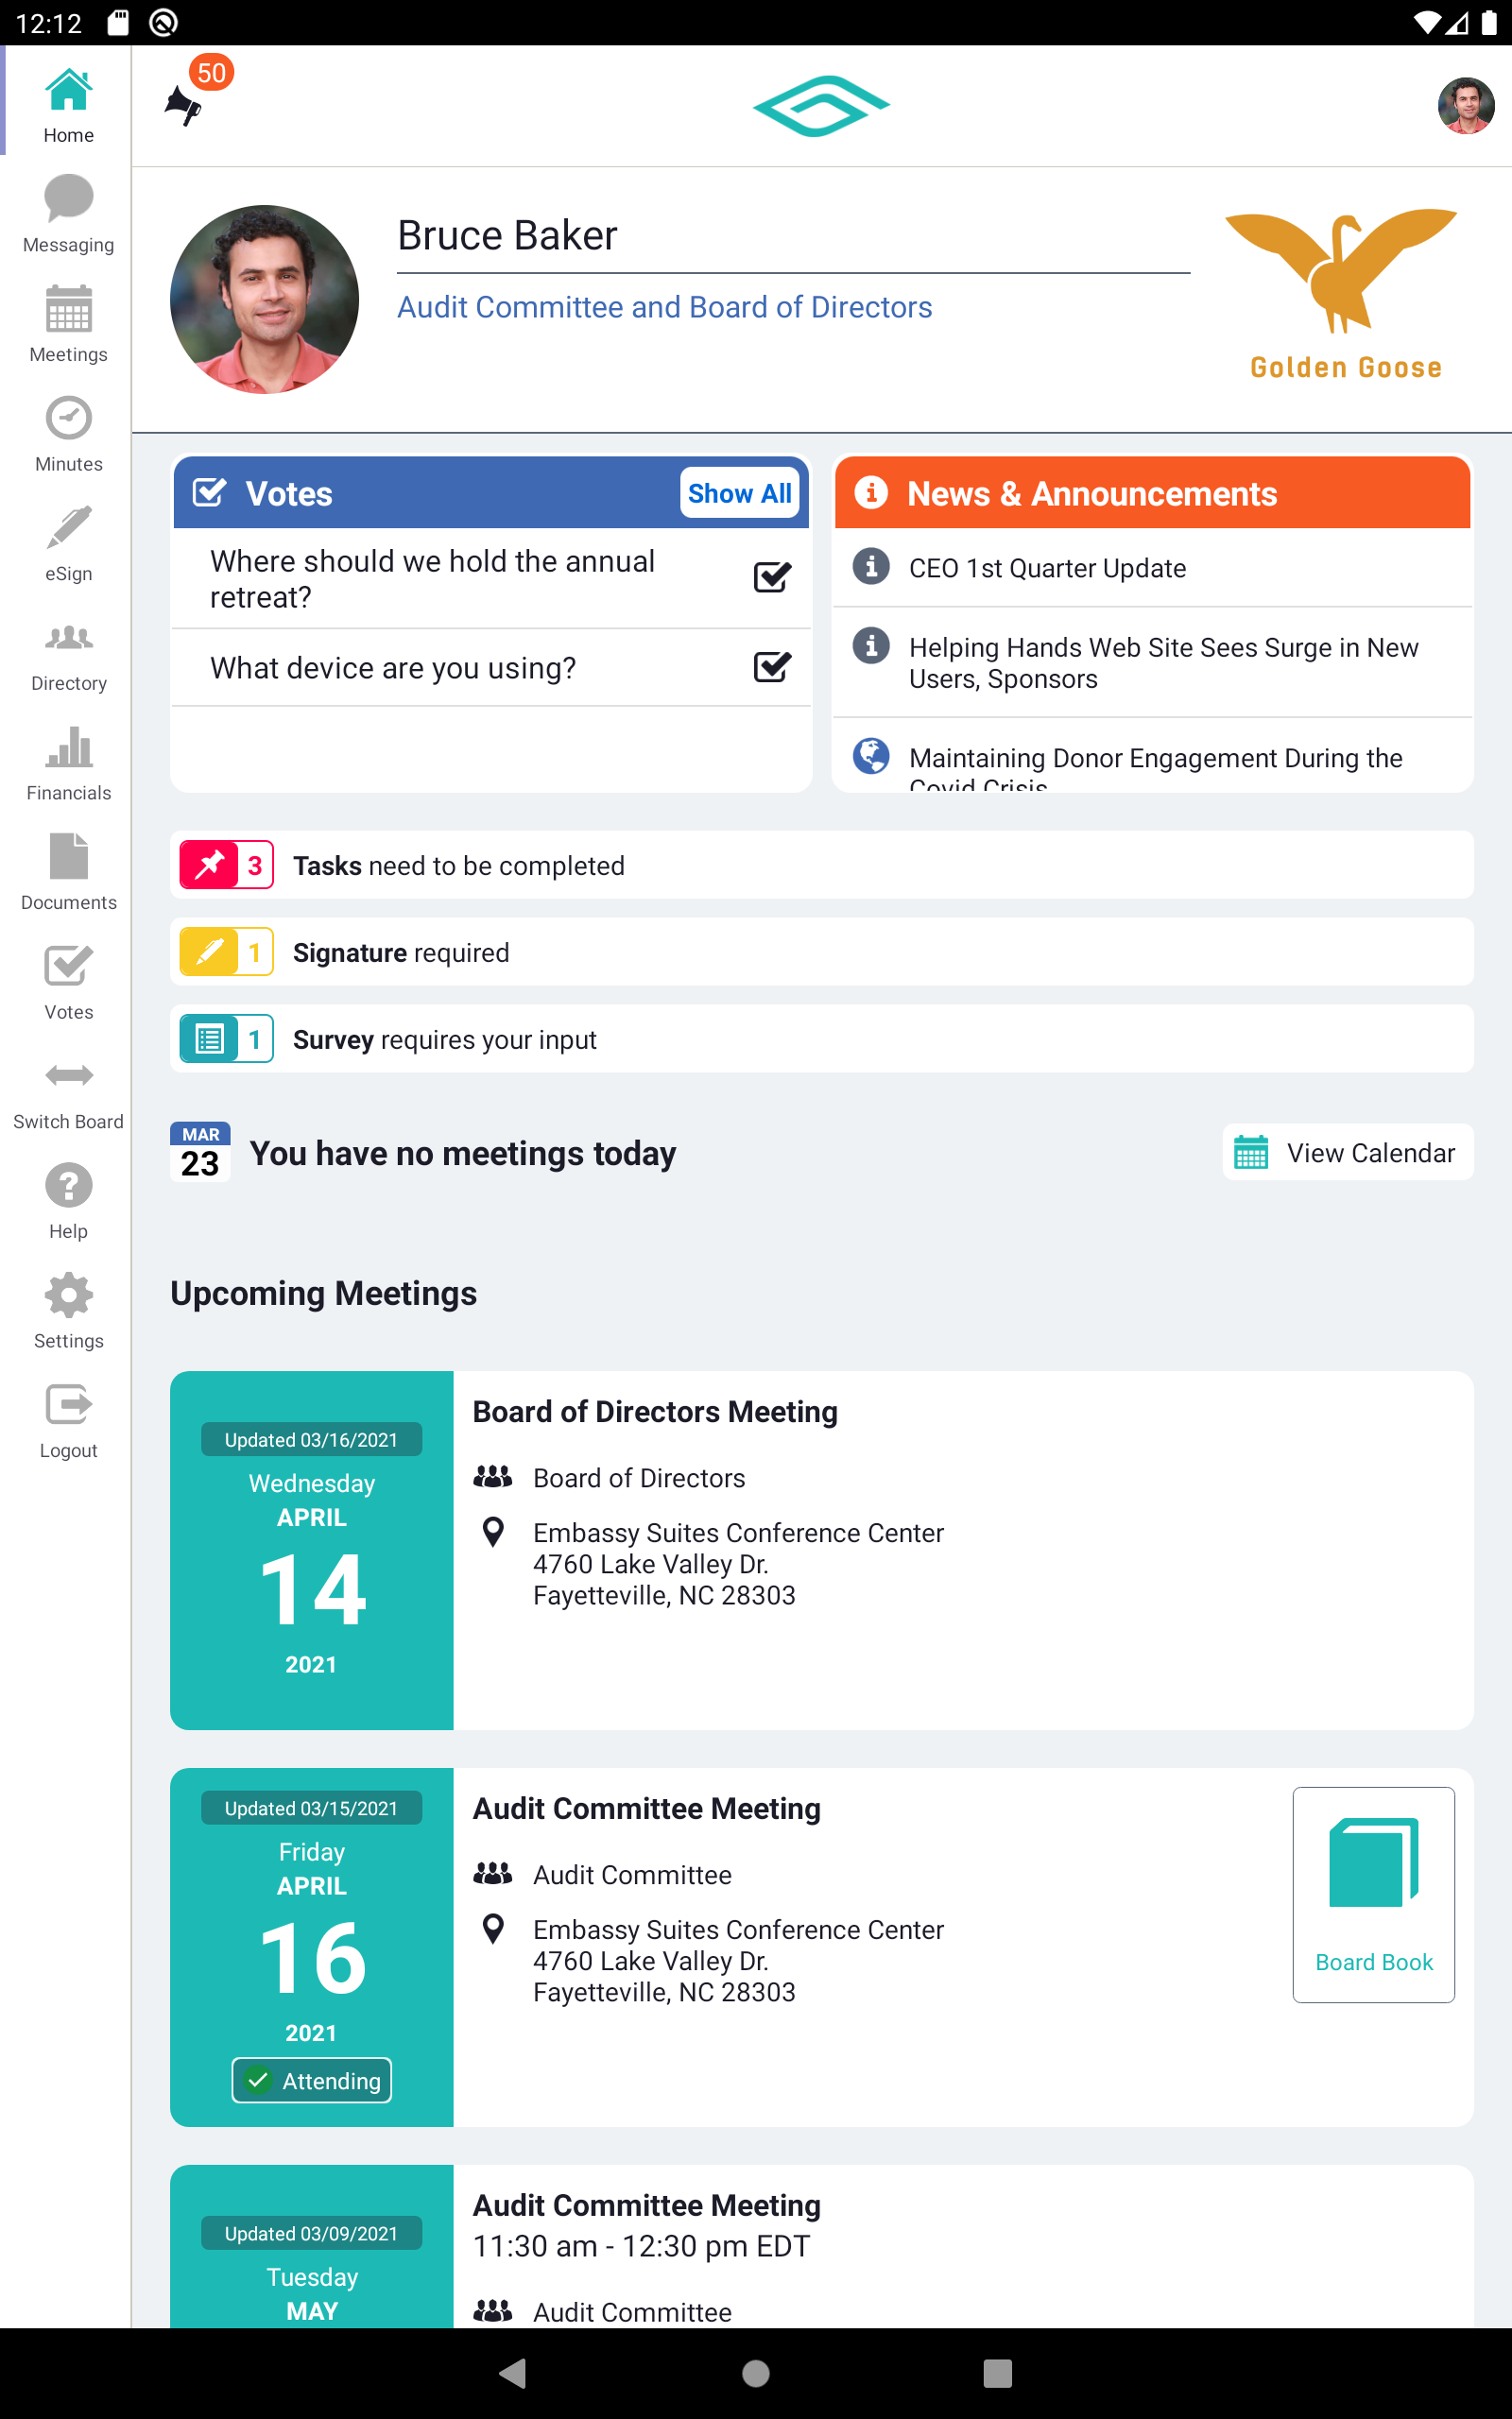Toggle the Attending status for April 16
Image resolution: width=1512 pixels, height=2419 pixels.
311,2080
